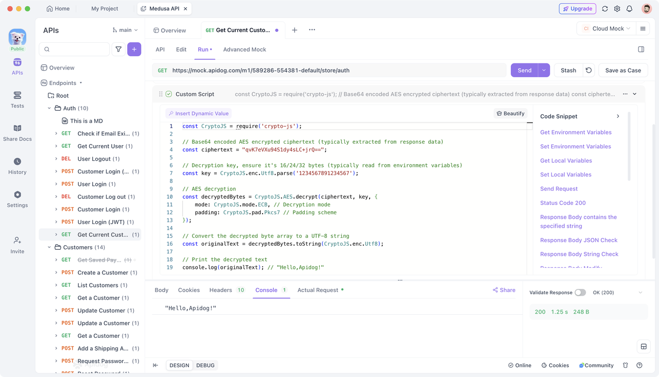659x377 pixels.
Task: Collapse the Custom Script section chevron
Action: [x=635, y=94]
